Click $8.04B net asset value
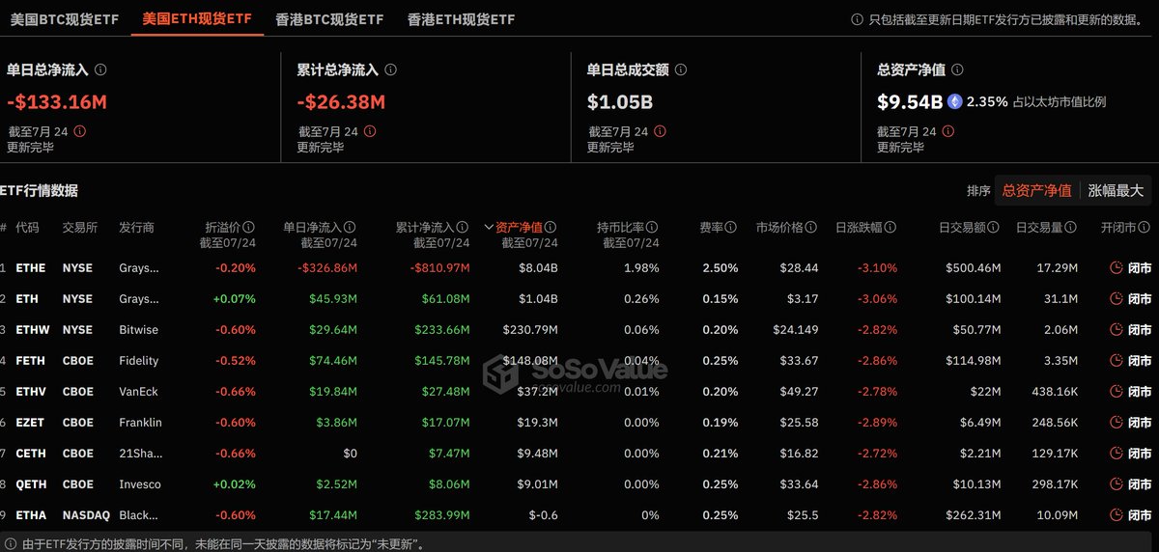The height and width of the screenshot is (552, 1159). [x=538, y=267]
